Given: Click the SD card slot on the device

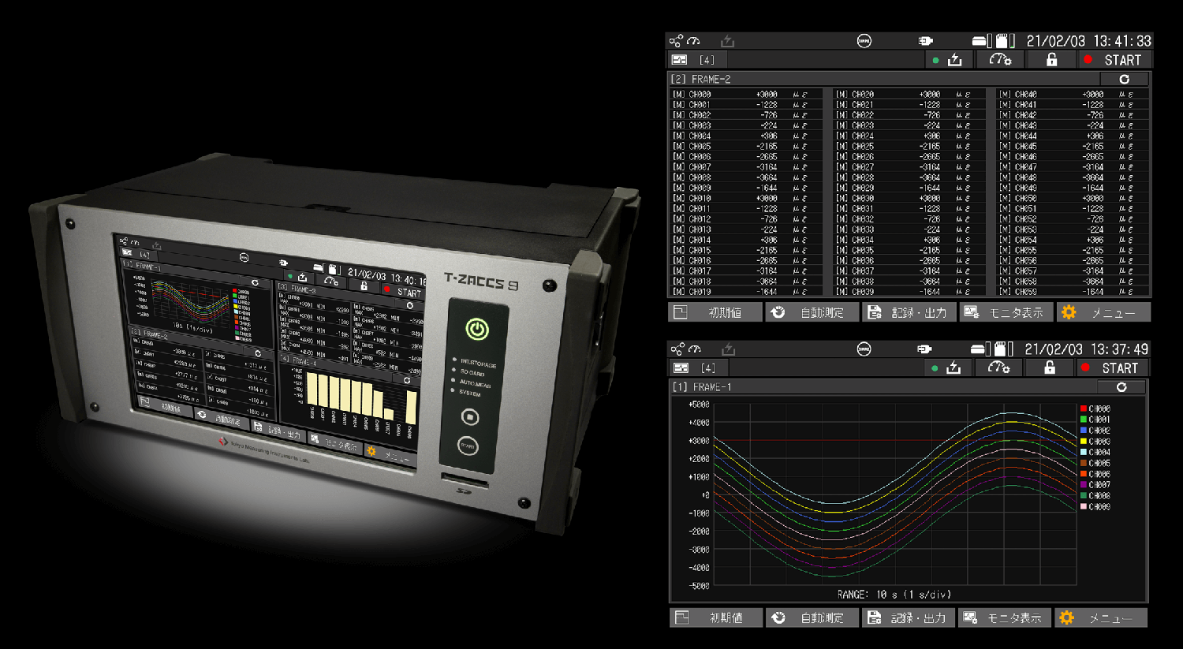Looking at the screenshot, I should click(465, 480).
